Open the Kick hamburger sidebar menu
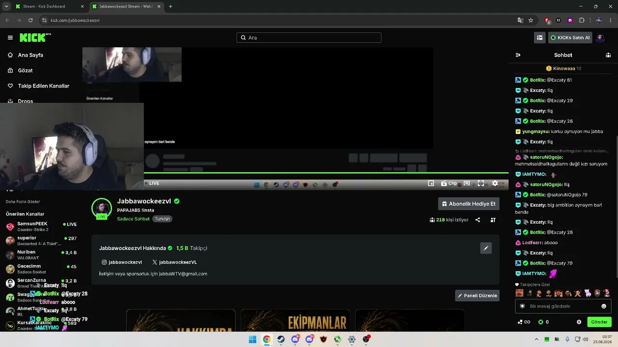 10,38
